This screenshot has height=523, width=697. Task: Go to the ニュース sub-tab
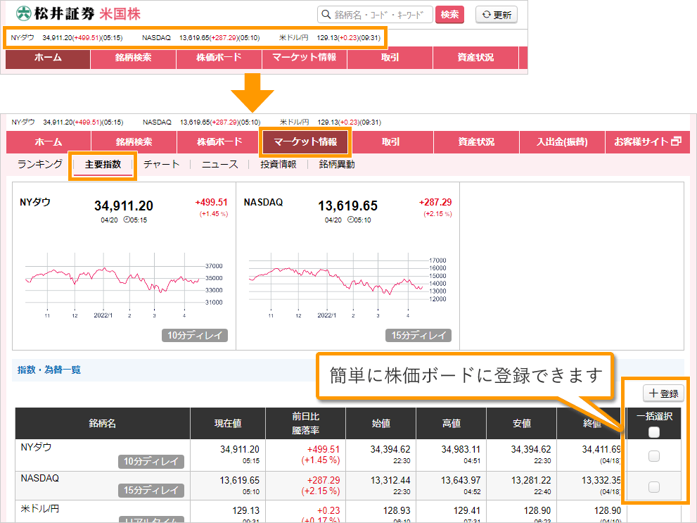click(220, 164)
